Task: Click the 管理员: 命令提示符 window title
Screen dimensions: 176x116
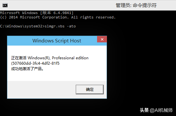Action: pyautogui.click(x=136, y=5)
